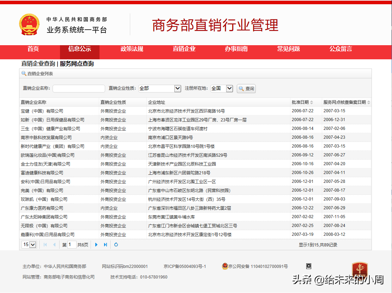This screenshot has height=293, width=392.
Task: Open 直销企业 navigation tab
Action: point(184,49)
